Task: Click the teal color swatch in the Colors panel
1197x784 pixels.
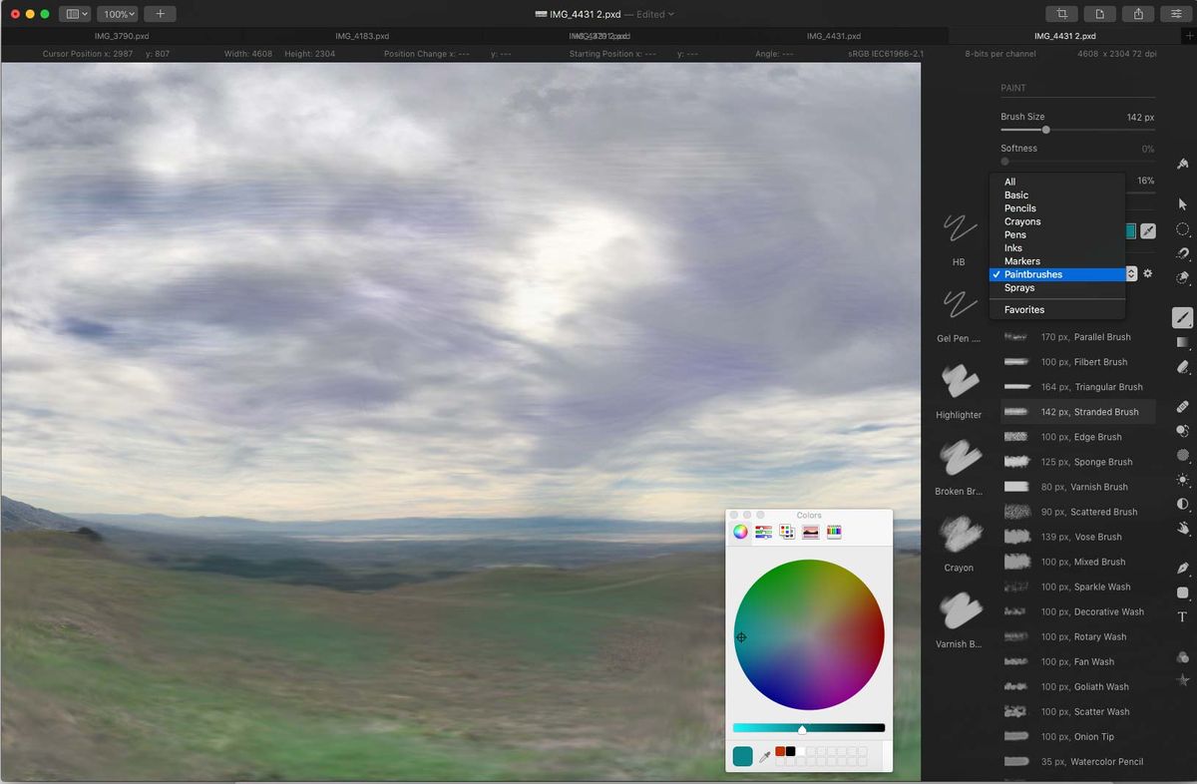Action: [742, 757]
